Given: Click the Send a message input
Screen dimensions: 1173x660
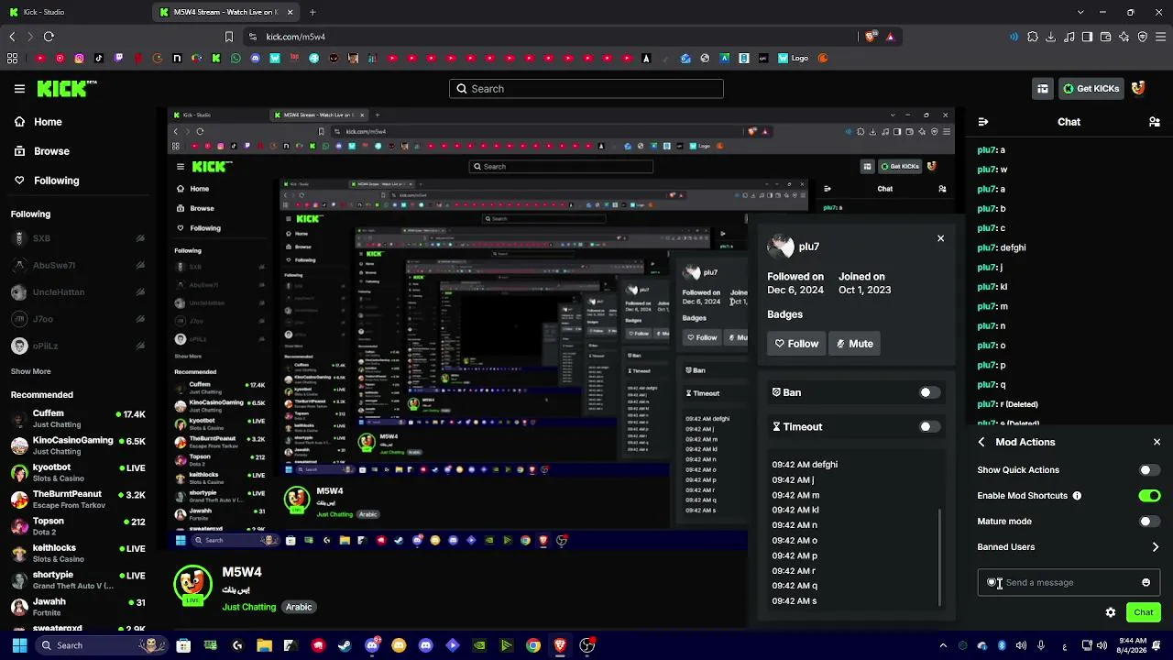Looking at the screenshot, I should pyautogui.click(x=1069, y=583).
